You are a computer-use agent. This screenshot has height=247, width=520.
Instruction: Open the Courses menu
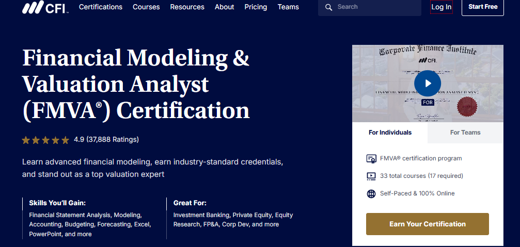tap(146, 7)
